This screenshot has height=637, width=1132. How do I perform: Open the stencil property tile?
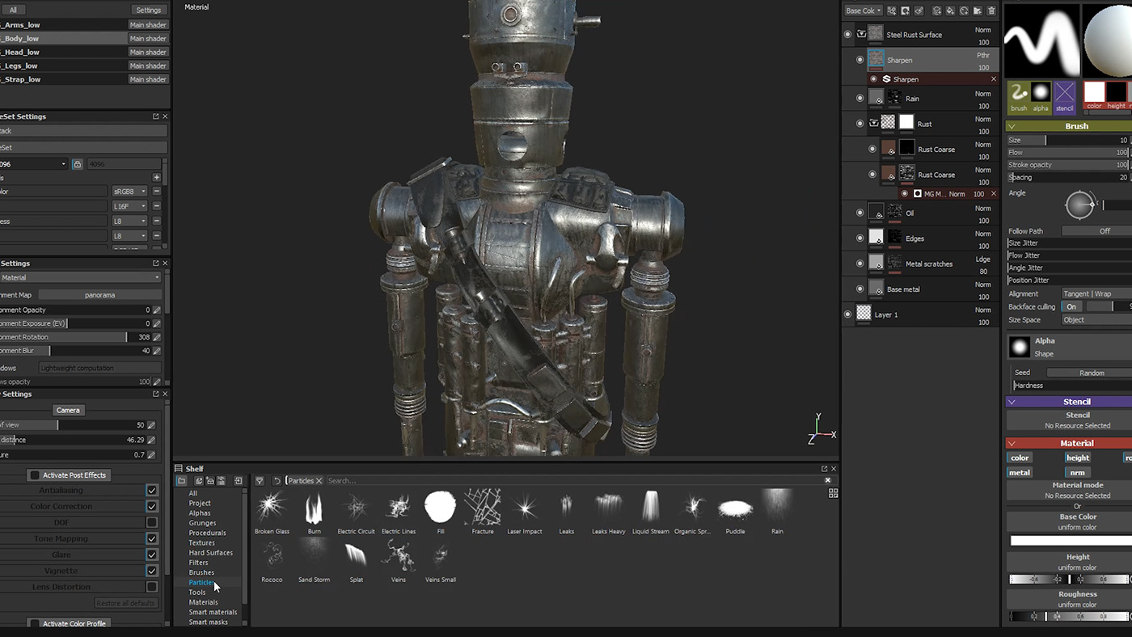point(1065,96)
